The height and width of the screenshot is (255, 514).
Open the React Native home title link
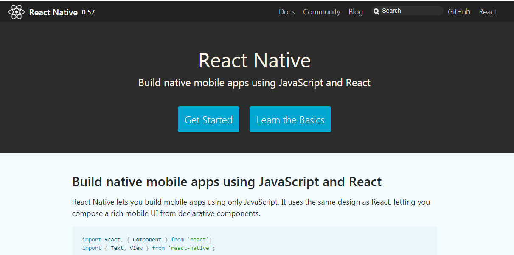click(53, 12)
